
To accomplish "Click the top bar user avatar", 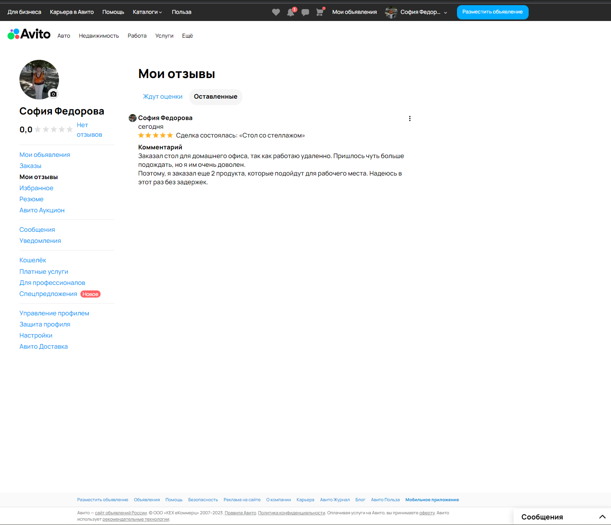I will [x=391, y=12].
